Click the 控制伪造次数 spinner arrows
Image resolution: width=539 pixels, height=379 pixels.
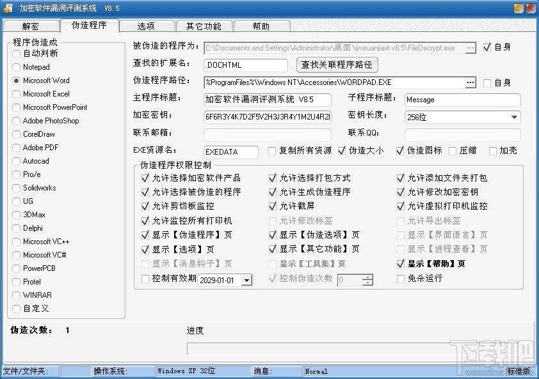click(x=367, y=280)
